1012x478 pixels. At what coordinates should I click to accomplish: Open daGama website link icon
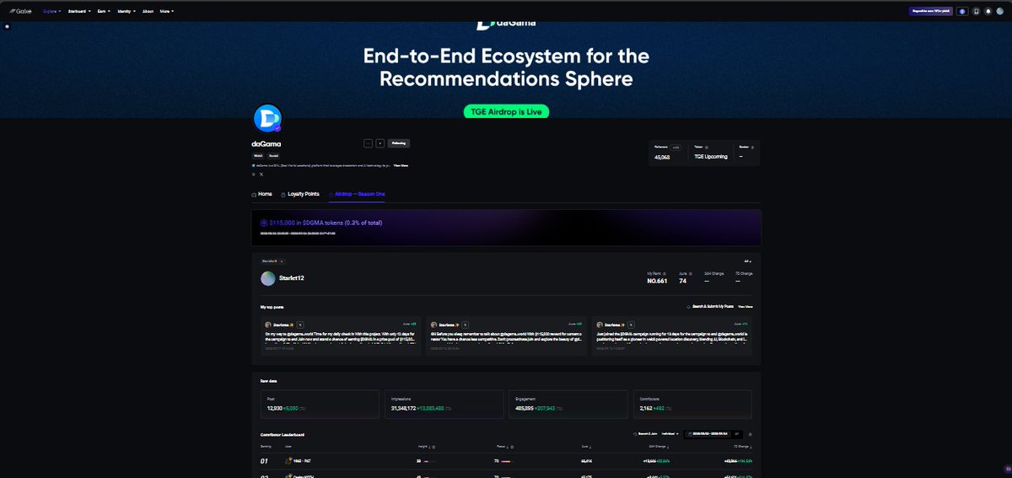[x=254, y=175]
